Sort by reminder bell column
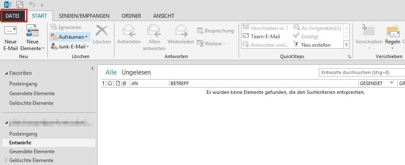405x165 pixels. [x=110, y=83]
